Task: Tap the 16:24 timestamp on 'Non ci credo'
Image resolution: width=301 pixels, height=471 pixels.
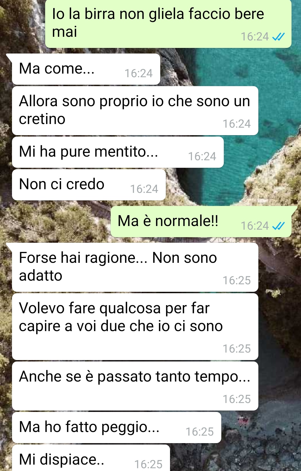Action: pyautogui.click(x=144, y=189)
